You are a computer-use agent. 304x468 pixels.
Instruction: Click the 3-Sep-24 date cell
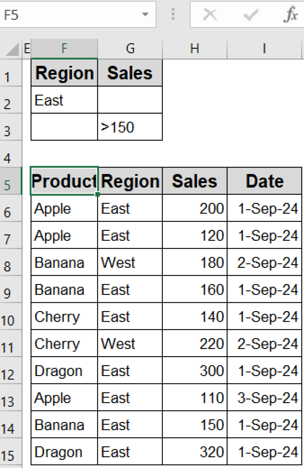coord(264,398)
